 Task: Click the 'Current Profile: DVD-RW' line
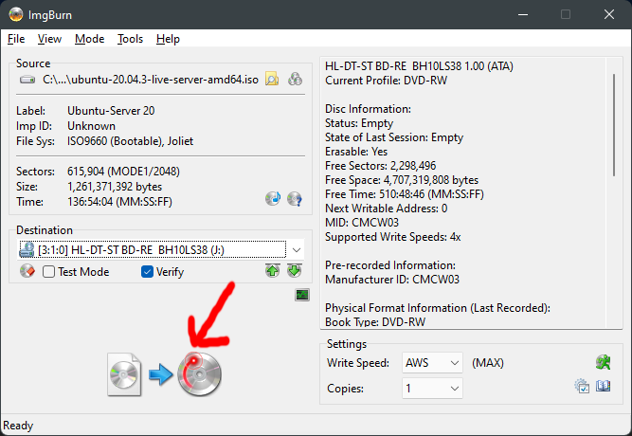pos(387,81)
